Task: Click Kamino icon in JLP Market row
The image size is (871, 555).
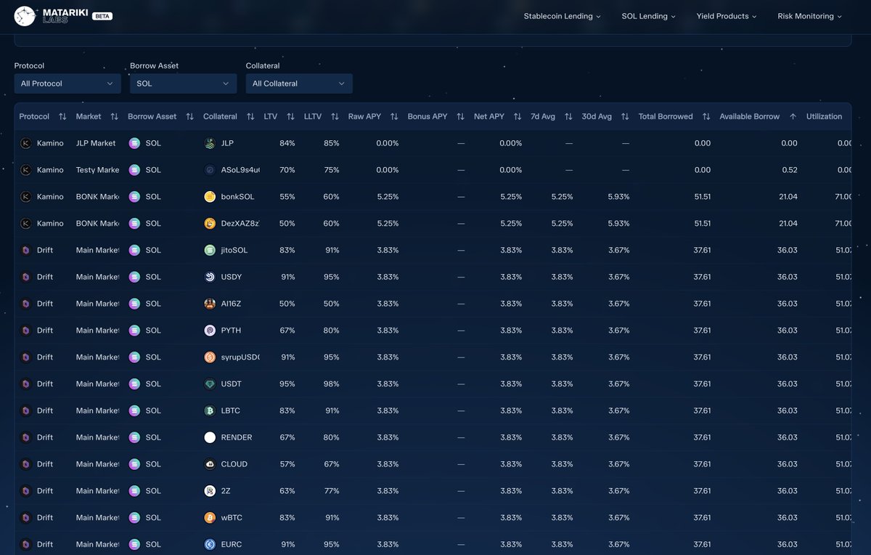Action: (x=25, y=143)
